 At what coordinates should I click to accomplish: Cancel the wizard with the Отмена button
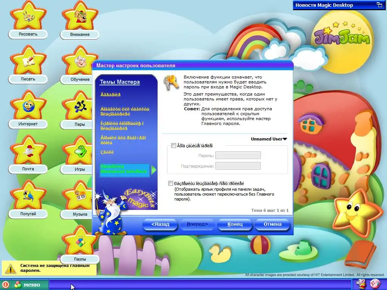coord(272,224)
